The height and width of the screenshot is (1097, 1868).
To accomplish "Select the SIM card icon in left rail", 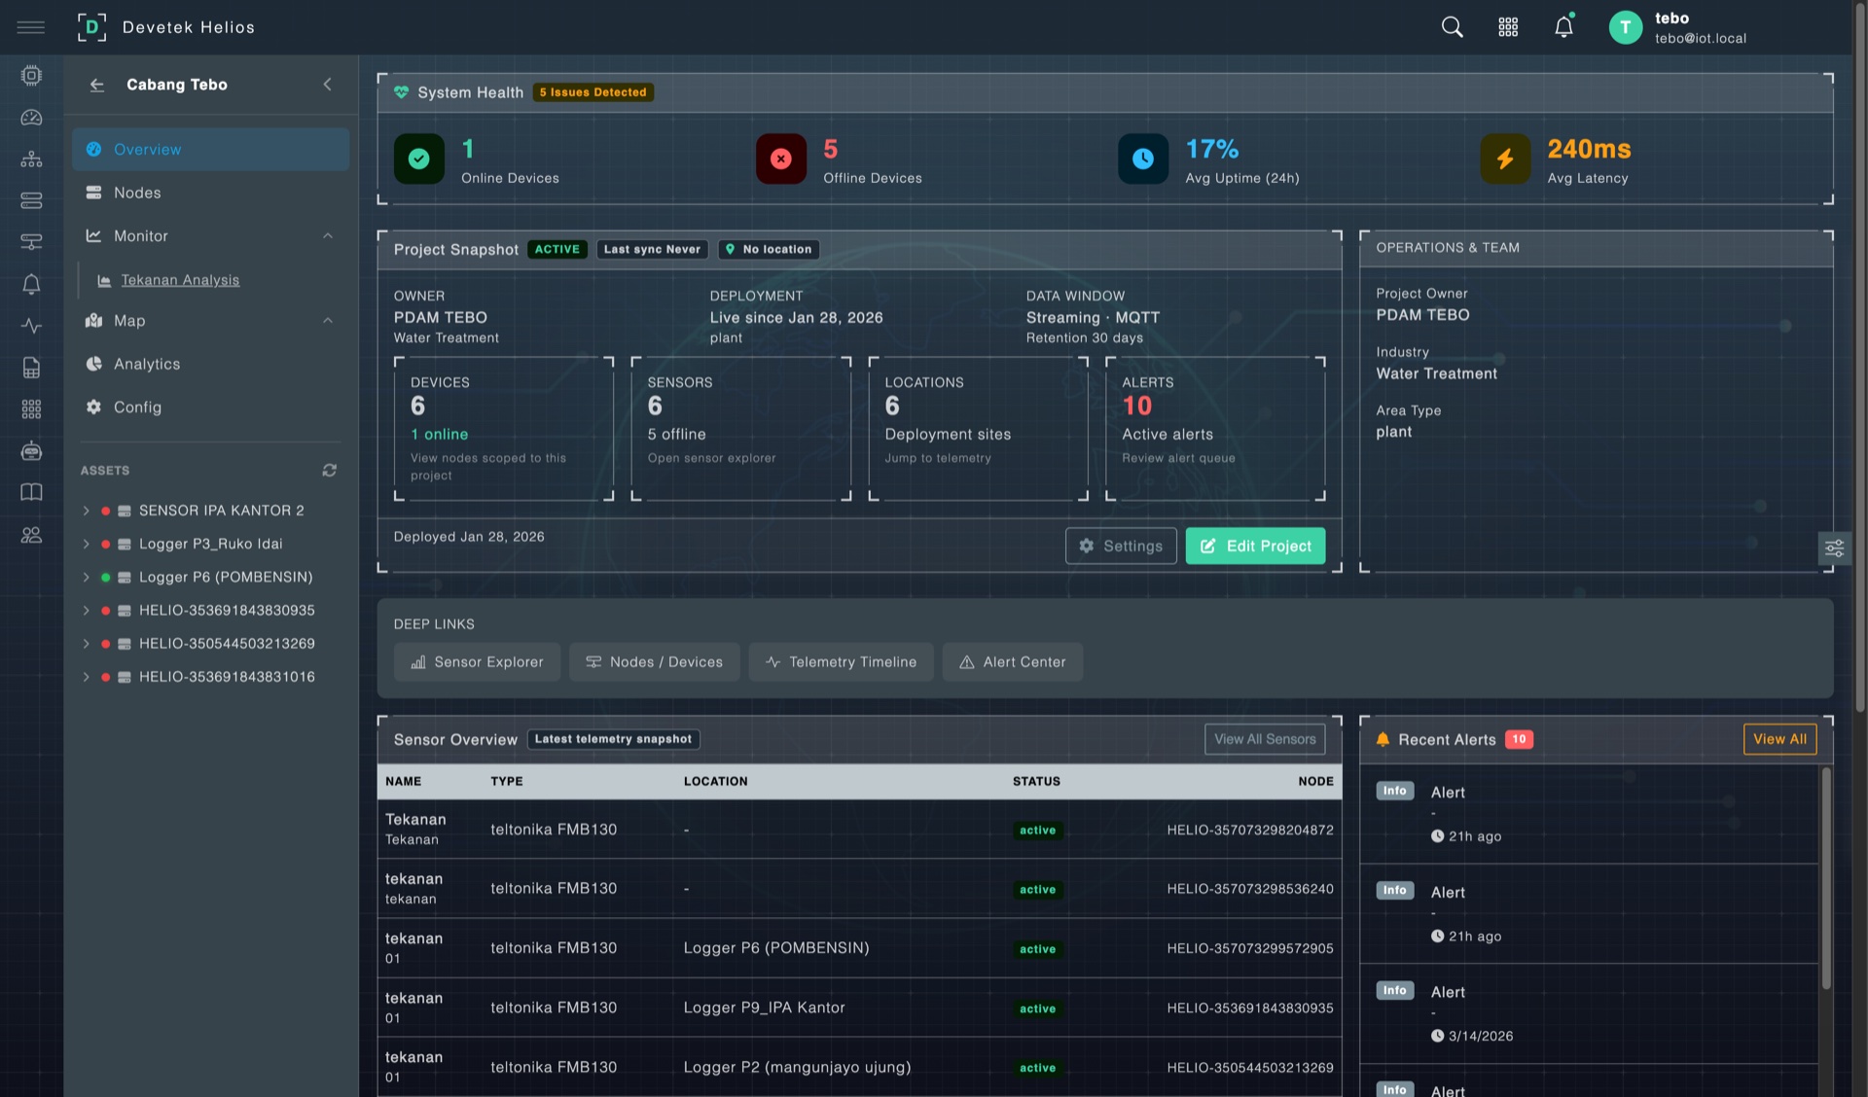I will (31, 368).
